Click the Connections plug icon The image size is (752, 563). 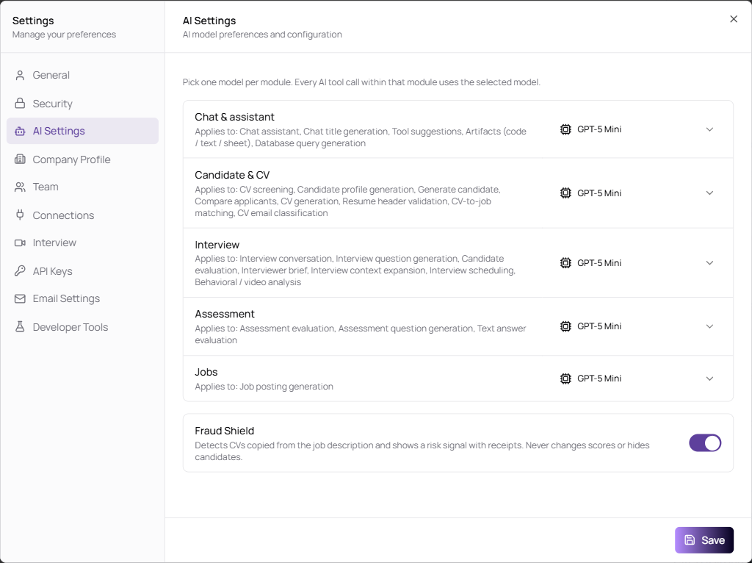(x=20, y=215)
